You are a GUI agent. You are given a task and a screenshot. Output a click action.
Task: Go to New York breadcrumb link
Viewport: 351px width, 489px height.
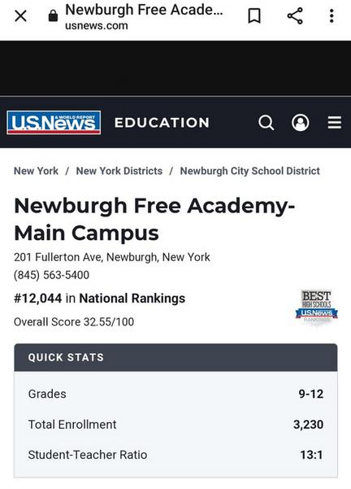click(x=36, y=171)
